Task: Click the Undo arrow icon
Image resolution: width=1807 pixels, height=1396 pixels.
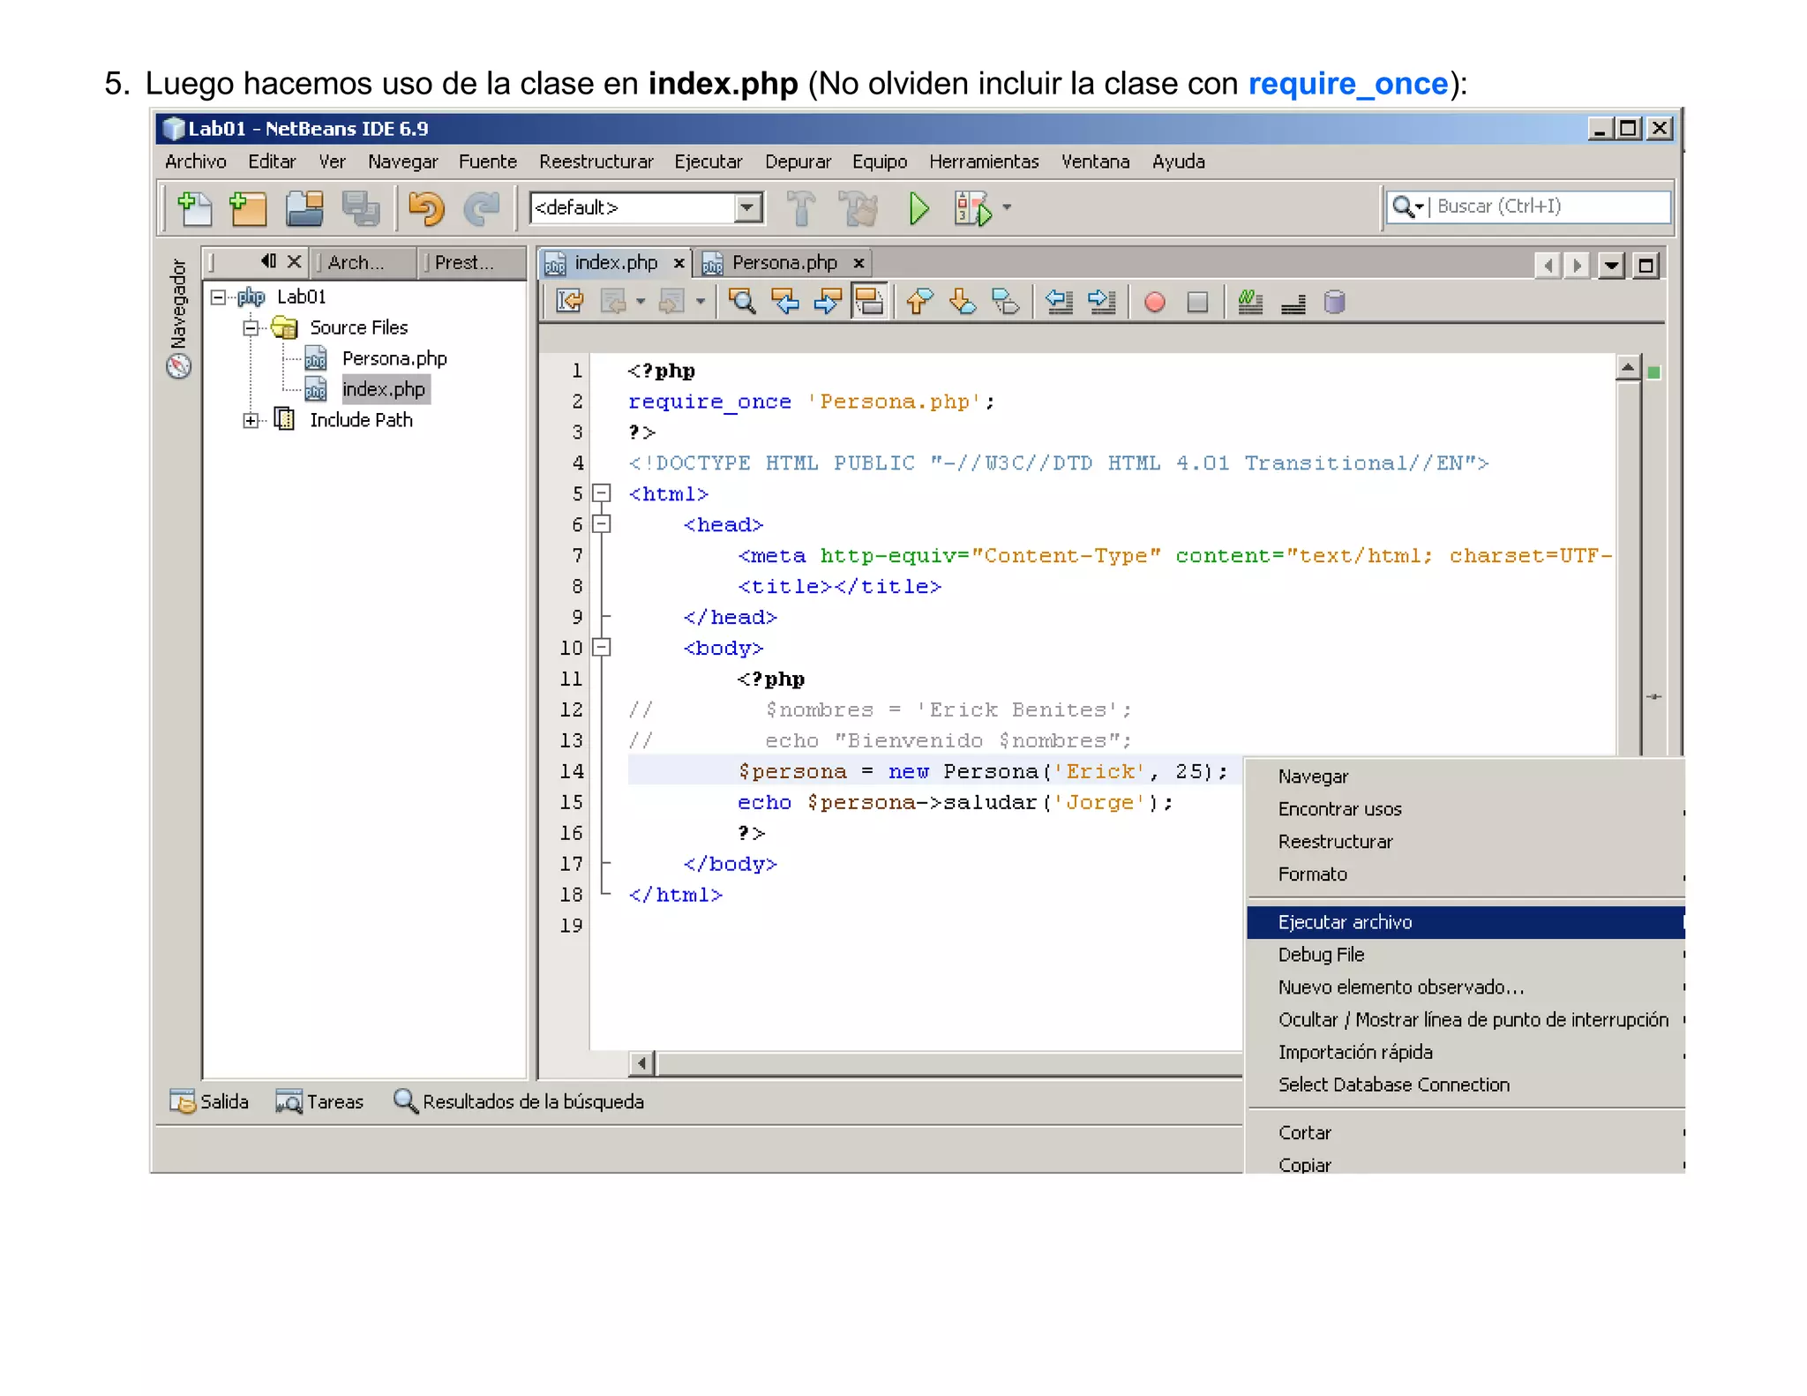Action: tap(426, 209)
